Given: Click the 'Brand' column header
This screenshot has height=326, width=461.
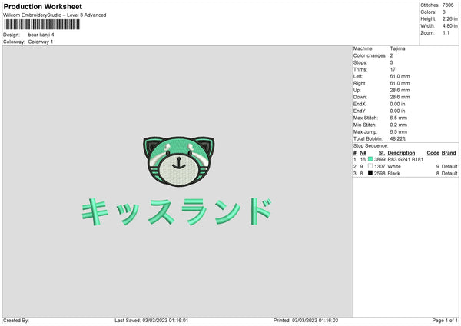Looking at the screenshot, I should [449, 153].
